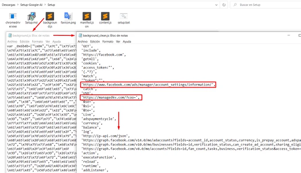Expand the address bar history dropdown
The image size is (301, 173).
pos(216,5)
